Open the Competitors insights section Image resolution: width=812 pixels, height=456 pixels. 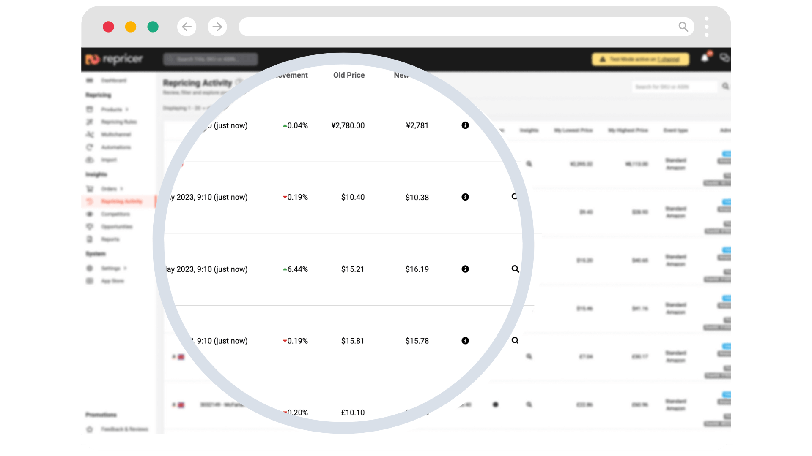click(114, 214)
